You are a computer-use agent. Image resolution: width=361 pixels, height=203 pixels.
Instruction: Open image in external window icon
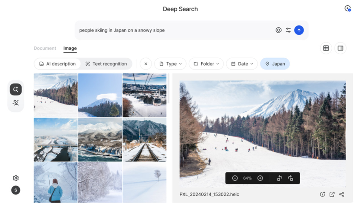click(x=332, y=194)
